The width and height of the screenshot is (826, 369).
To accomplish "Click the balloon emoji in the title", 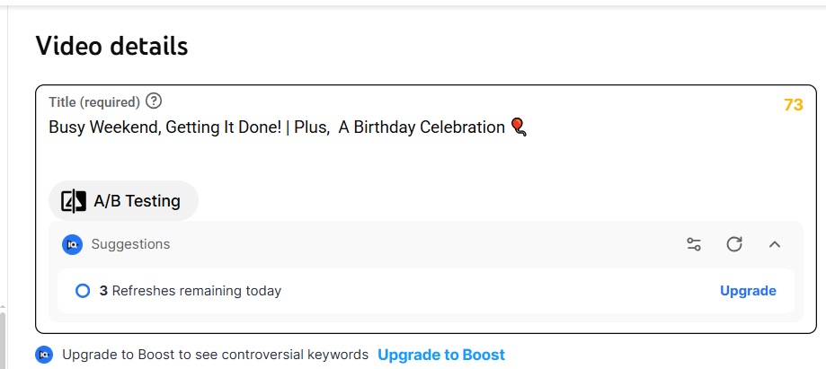I will [518, 127].
